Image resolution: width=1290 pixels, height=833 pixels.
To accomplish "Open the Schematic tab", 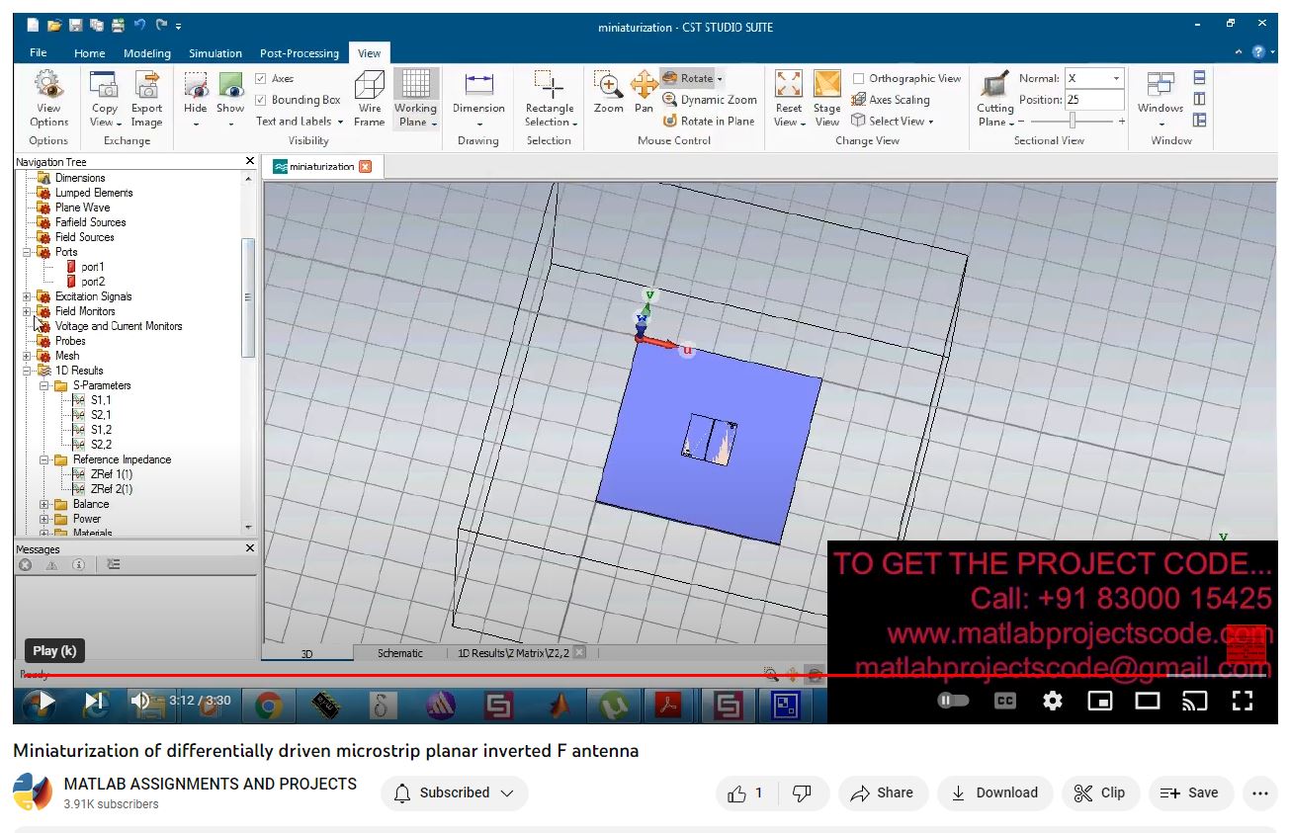I will [x=399, y=653].
